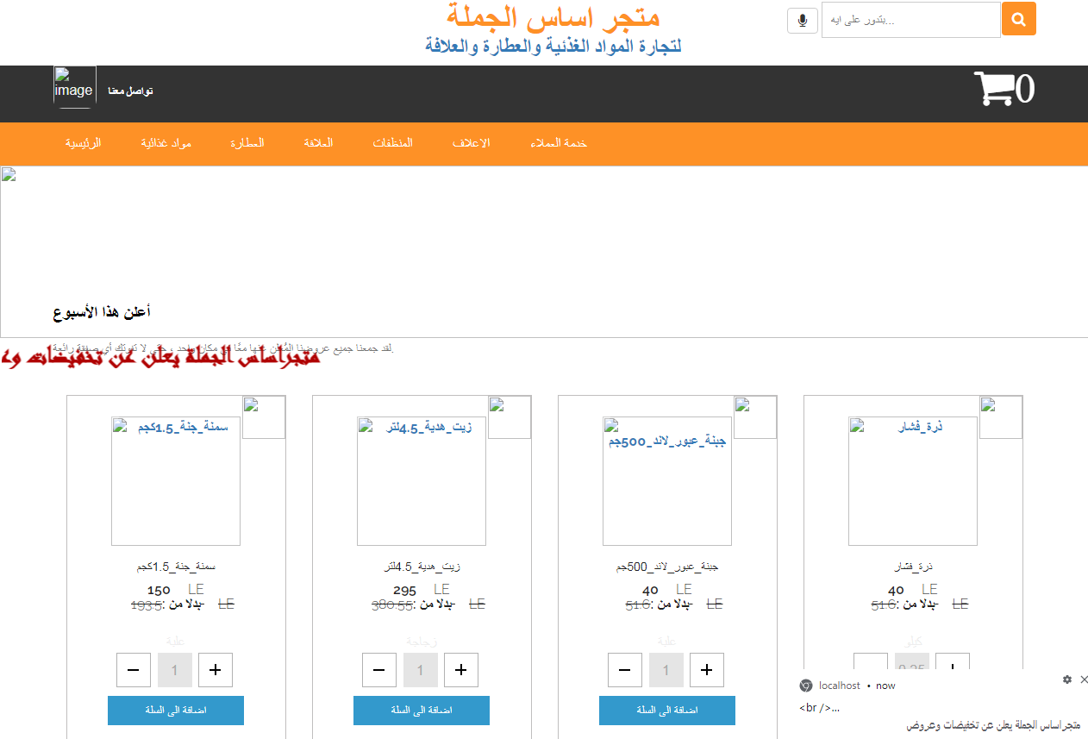Decrease quantity of زيت_هدية_4.5لتر with minus
1088x739 pixels.
(x=379, y=670)
